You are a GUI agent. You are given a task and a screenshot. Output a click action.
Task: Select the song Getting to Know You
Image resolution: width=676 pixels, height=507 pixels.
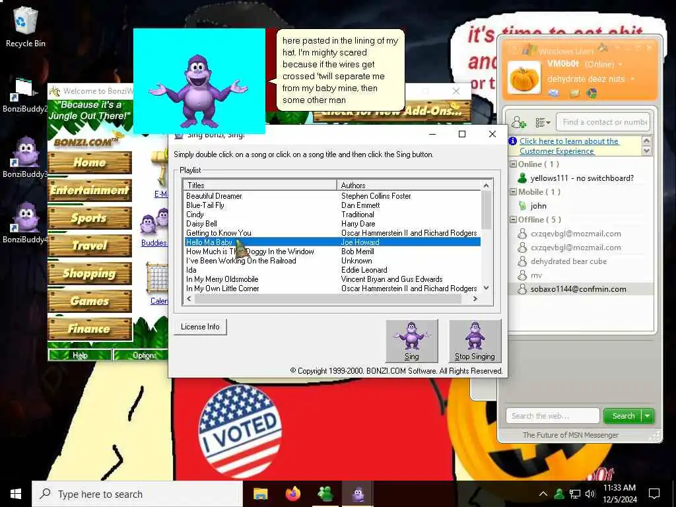click(219, 233)
